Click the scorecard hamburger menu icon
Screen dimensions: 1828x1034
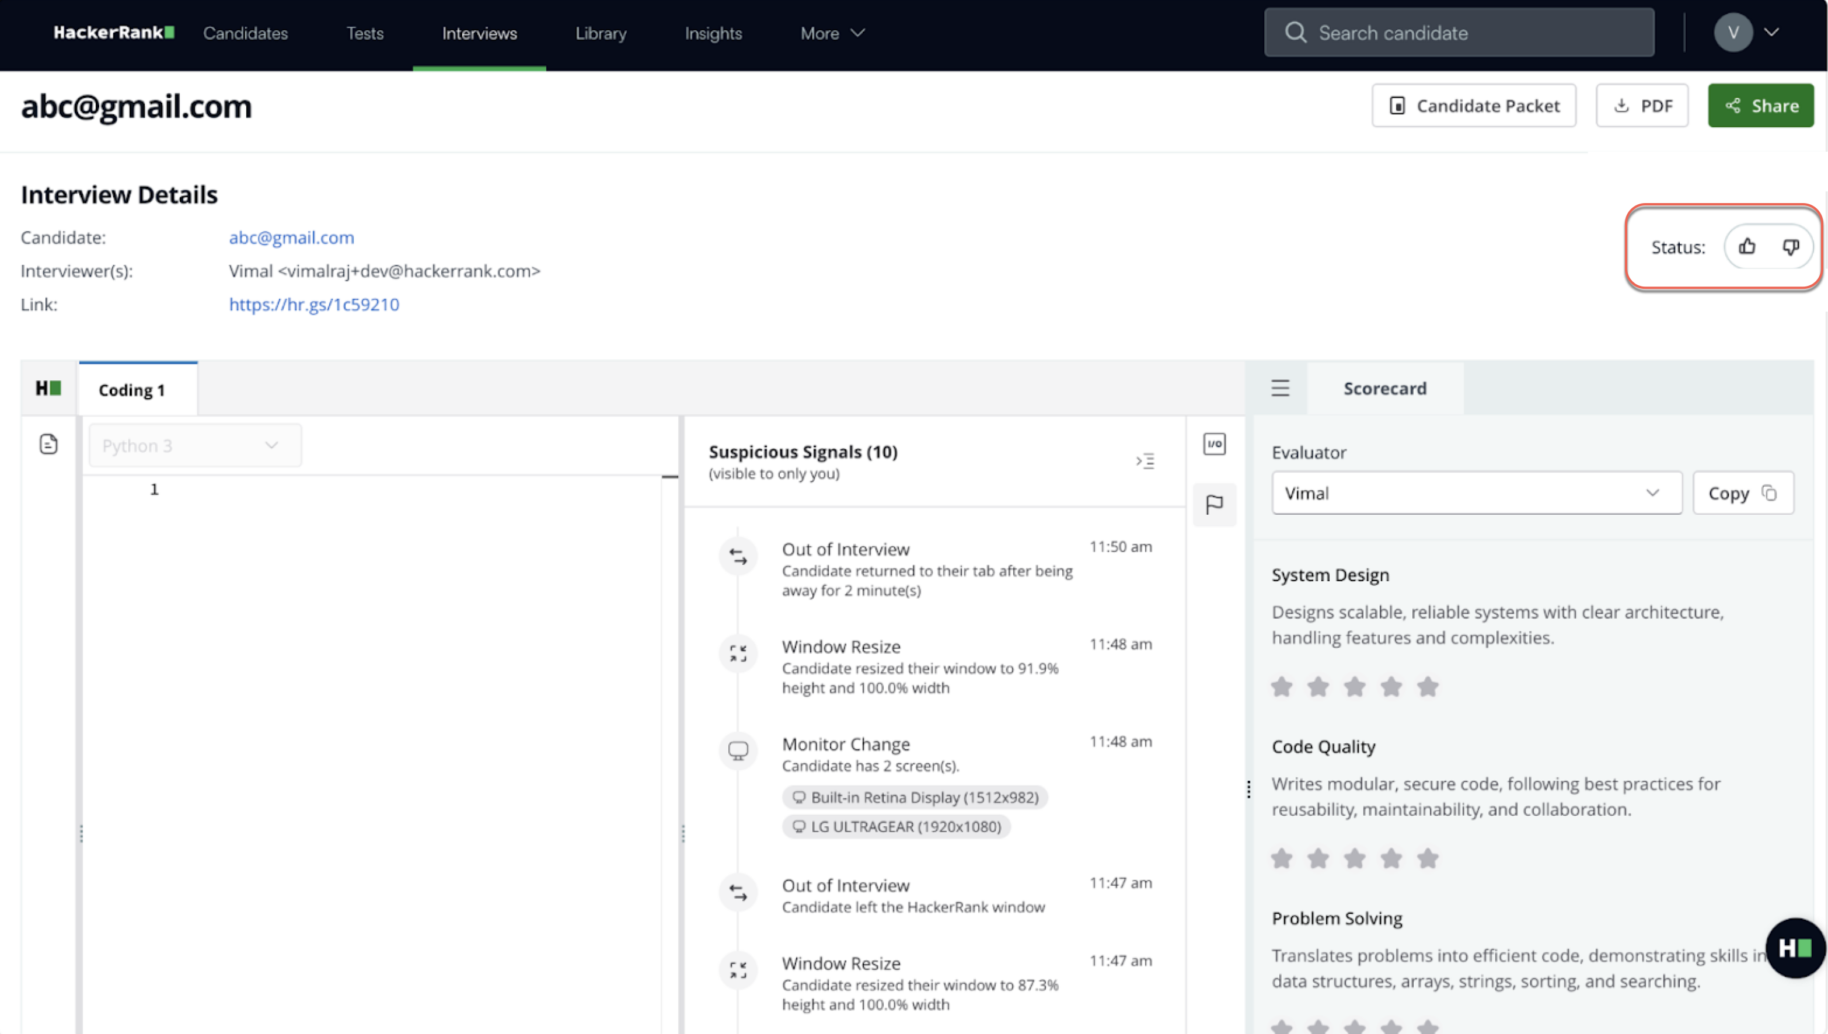1279,387
